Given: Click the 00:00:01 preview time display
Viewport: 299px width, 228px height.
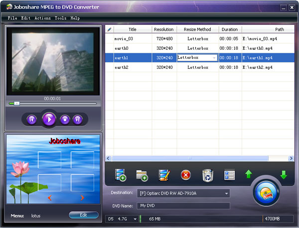Looking at the screenshot, I should pyautogui.click(x=52, y=99).
